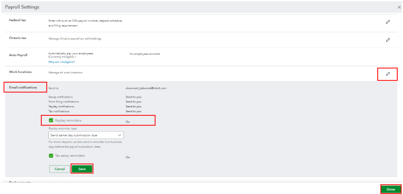403x194 pixels.
Task: Click the 'Tax notifications' row label
Action: point(59,111)
